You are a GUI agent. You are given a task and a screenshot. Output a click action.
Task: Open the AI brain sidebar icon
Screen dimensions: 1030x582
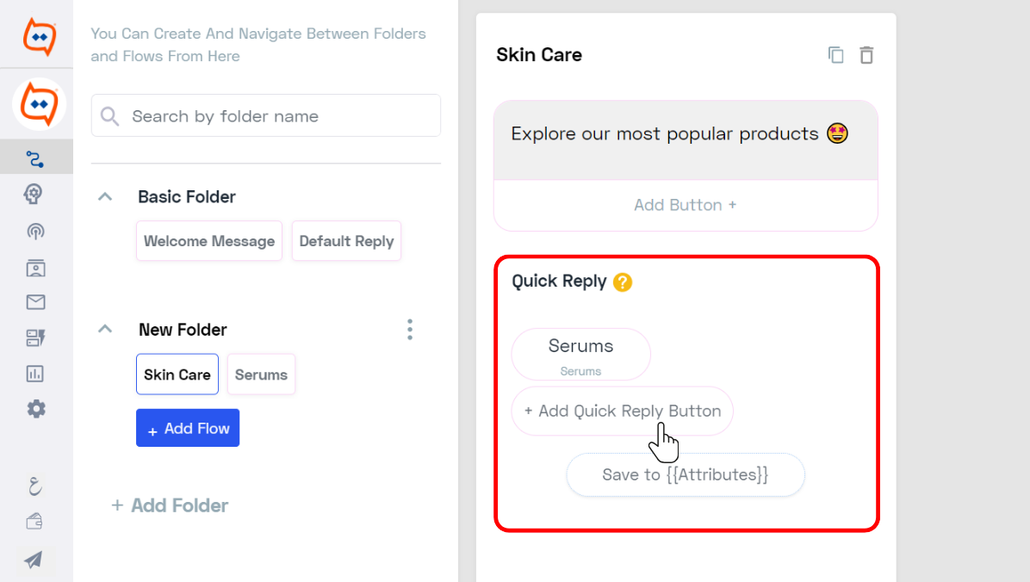click(x=34, y=194)
